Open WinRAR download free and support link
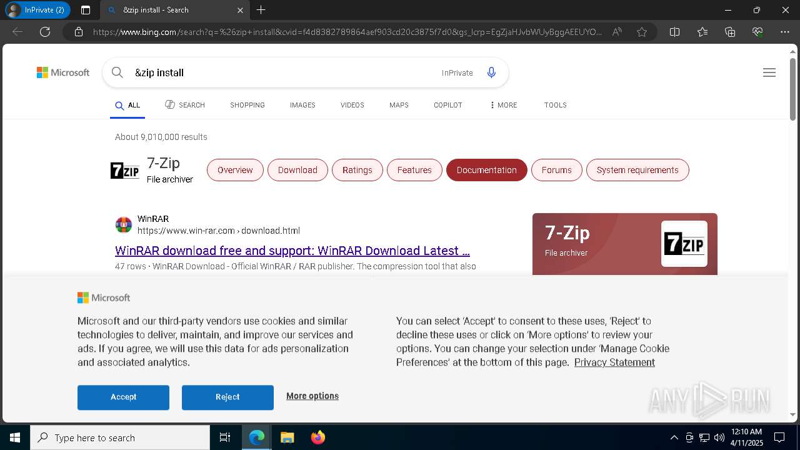This screenshot has width=800, height=450. (292, 251)
